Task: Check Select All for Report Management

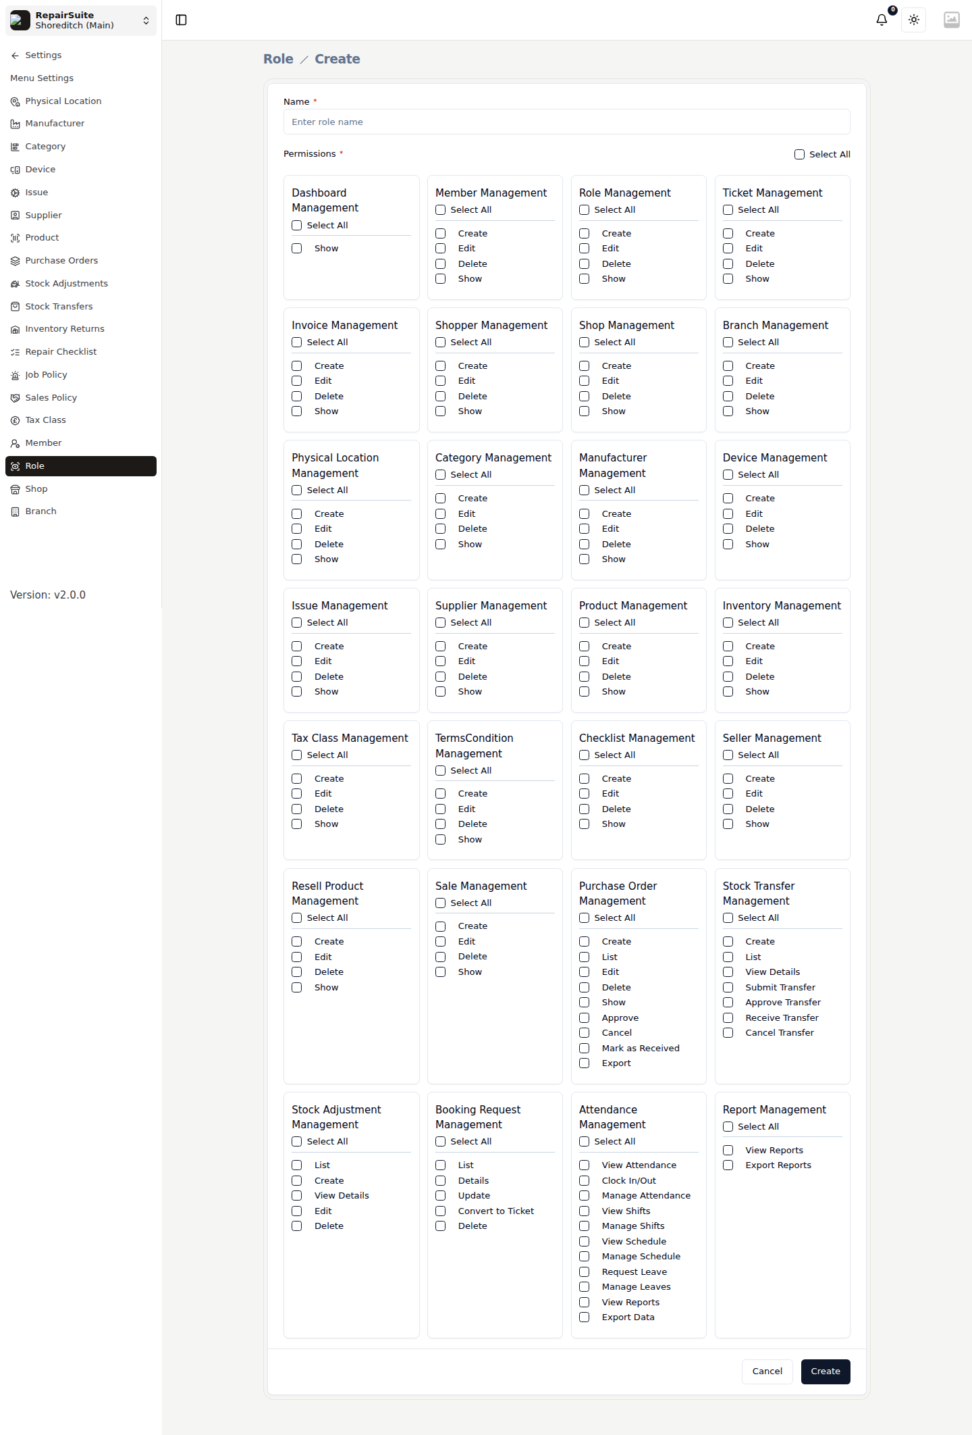Action: pyautogui.click(x=728, y=1127)
